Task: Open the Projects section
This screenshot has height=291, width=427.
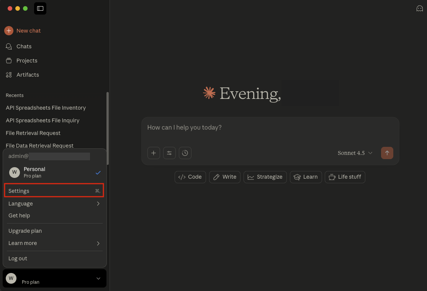Action: click(27, 61)
